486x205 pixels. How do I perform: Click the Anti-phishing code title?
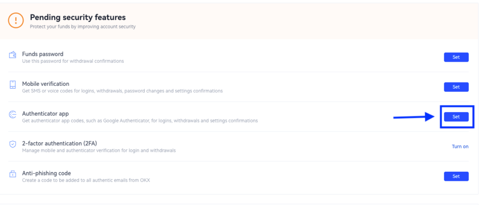47,173
